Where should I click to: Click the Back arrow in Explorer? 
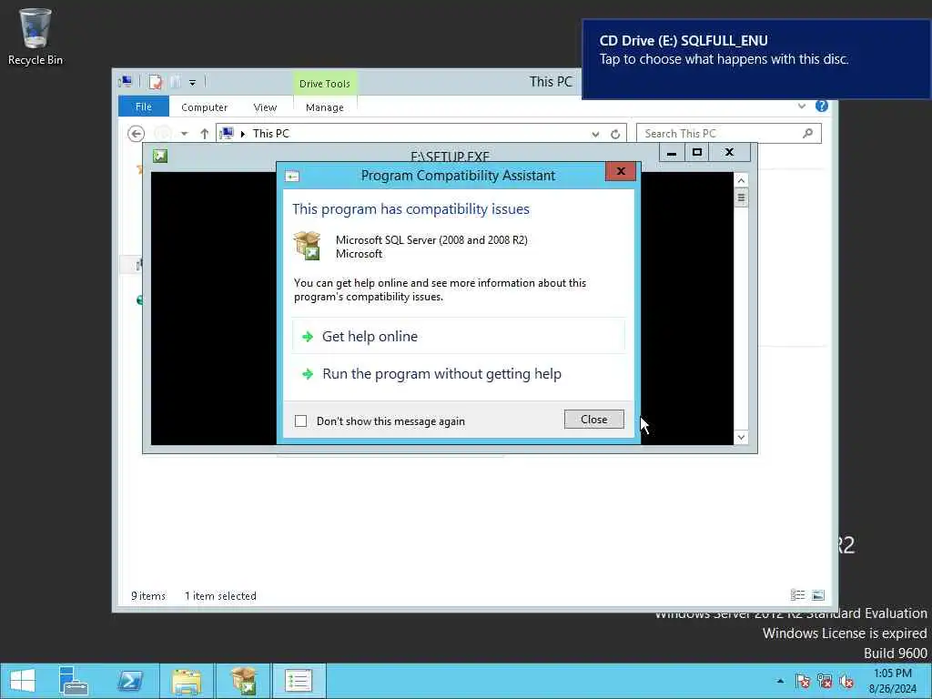click(137, 134)
